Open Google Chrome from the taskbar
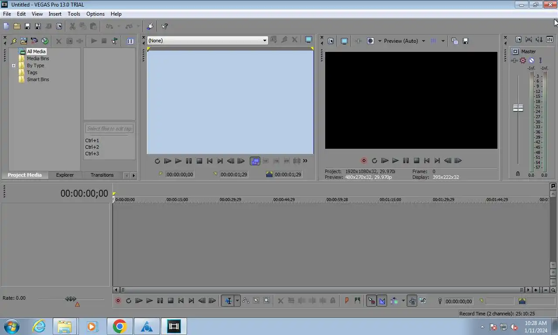Screen dimensions: 558x335 pyautogui.click(x=119, y=326)
